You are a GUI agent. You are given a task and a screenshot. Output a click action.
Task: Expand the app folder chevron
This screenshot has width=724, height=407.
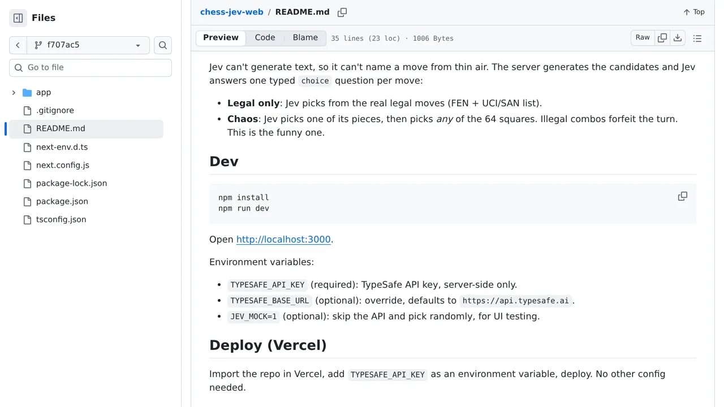(14, 92)
